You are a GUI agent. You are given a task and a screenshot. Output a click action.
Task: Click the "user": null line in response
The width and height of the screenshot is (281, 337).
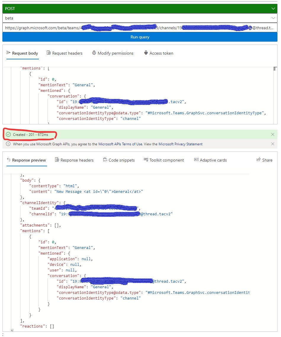pyautogui.click(x=62, y=270)
